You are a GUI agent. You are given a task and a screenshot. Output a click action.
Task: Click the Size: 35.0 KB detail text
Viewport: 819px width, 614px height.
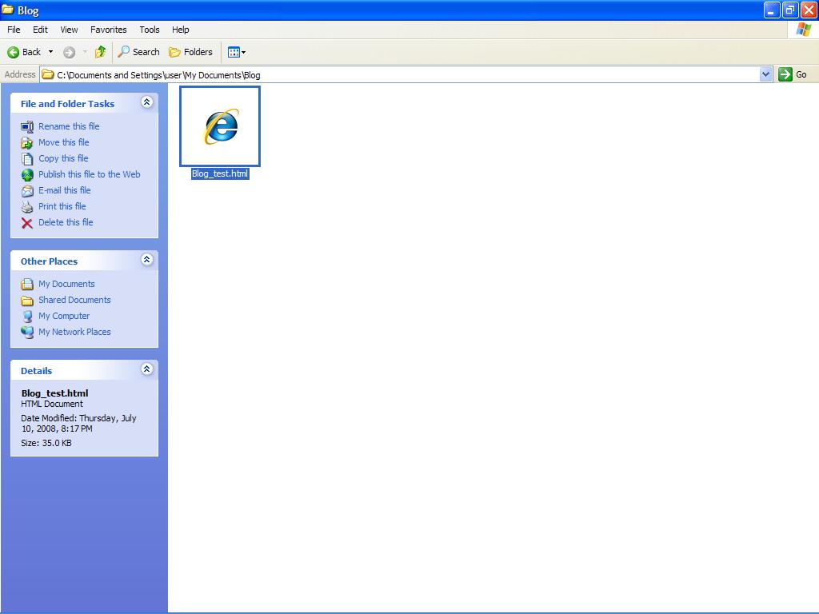tap(46, 443)
